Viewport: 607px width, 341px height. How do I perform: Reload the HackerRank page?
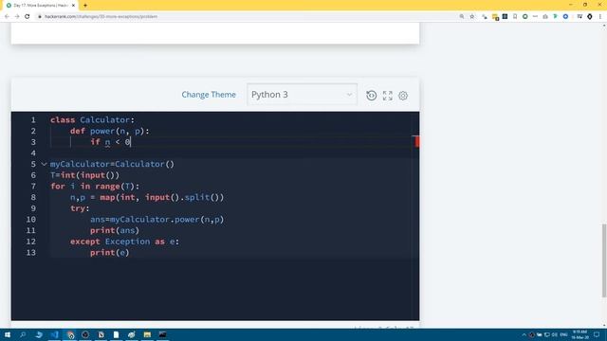[28, 17]
